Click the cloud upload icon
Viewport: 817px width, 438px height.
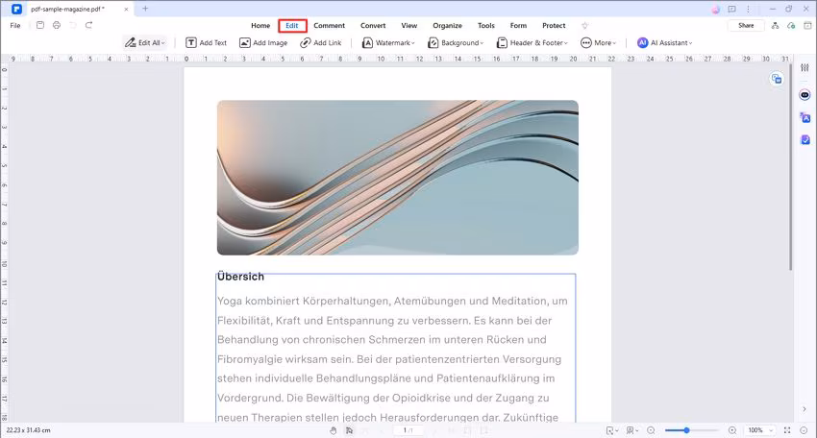[x=791, y=26]
